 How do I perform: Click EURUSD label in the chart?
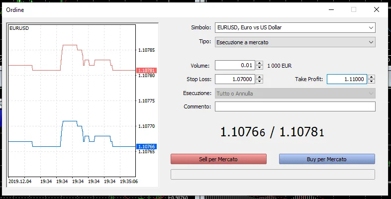pos(19,28)
